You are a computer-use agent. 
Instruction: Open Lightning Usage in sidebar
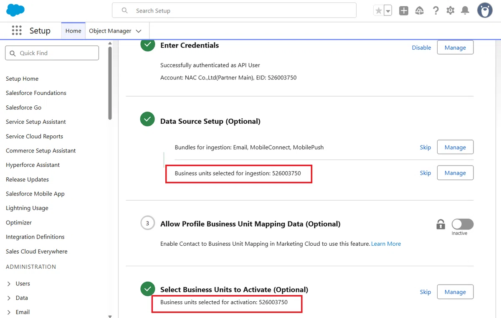tap(27, 208)
